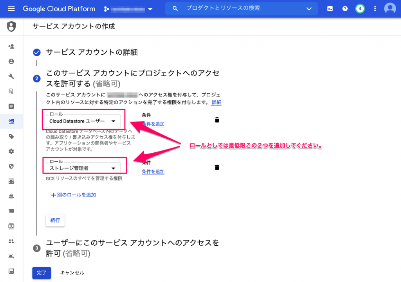This screenshot has height=282, width=401.
Task: Open the wrench troubleshooter sidebar icon
Action: click(x=11, y=76)
